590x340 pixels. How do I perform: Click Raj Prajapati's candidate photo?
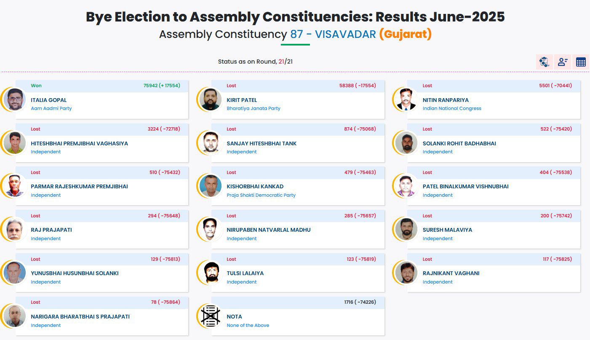(15, 230)
